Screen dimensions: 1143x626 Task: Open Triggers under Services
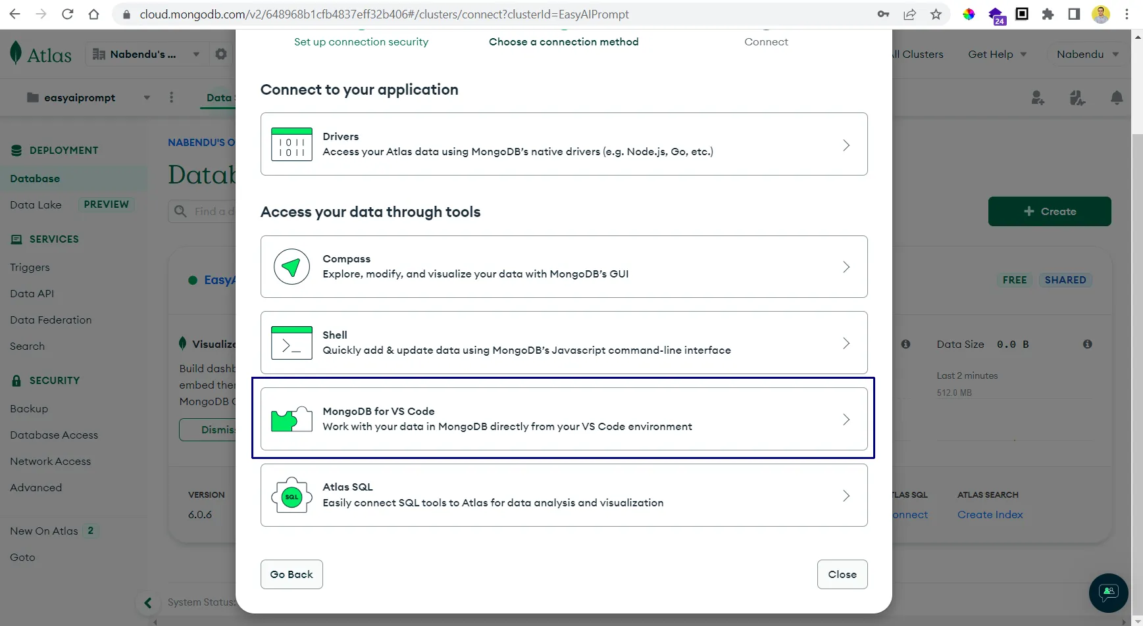point(30,267)
